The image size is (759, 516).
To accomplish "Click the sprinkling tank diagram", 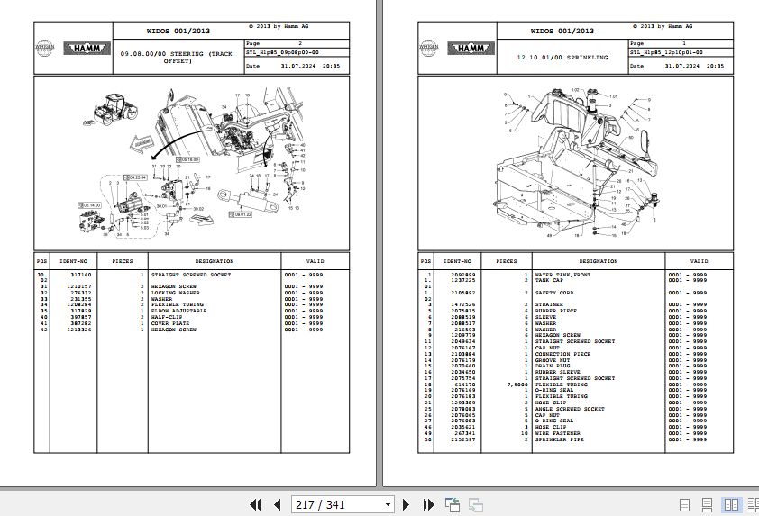I will (x=576, y=163).
